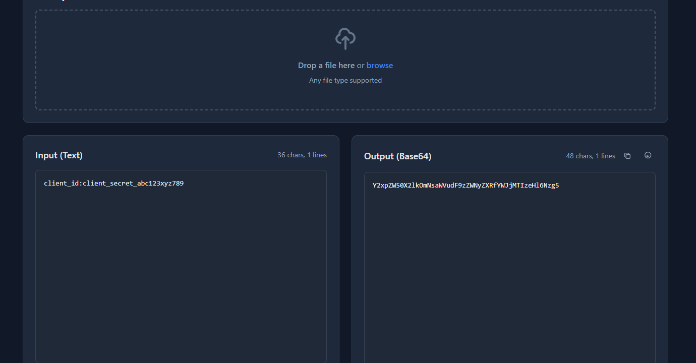Click the Y2xpZW50X2lk encoded output string

point(466,185)
